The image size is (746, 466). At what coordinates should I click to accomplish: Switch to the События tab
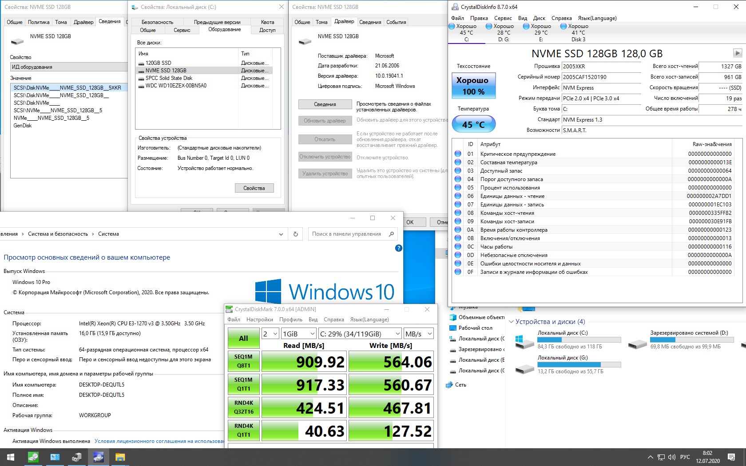click(x=396, y=22)
